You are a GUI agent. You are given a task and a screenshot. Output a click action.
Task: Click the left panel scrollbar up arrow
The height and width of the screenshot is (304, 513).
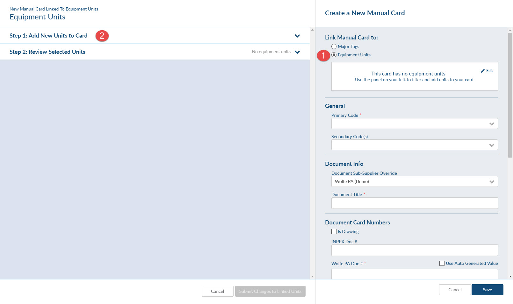click(312, 30)
